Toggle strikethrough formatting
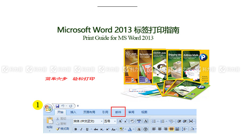242x139 pixels. pos(96,129)
